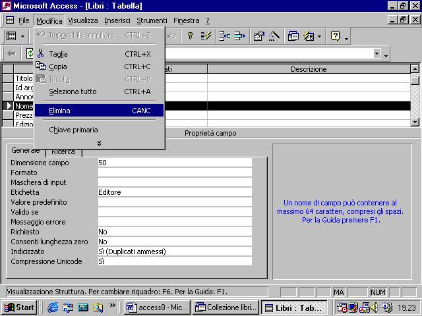Click the Libri : Tab taskbar button
This screenshot has width=422, height=316.
point(294,307)
